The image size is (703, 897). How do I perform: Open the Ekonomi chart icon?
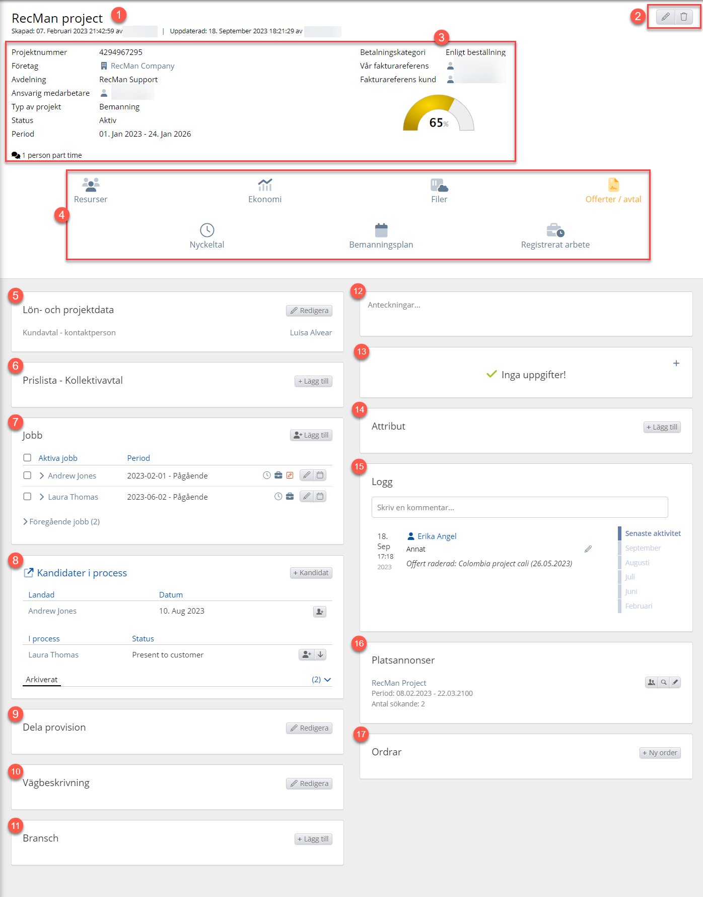click(x=265, y=185)
